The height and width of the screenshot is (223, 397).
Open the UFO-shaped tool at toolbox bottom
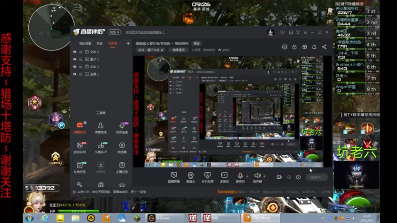(x=122, y=184)
